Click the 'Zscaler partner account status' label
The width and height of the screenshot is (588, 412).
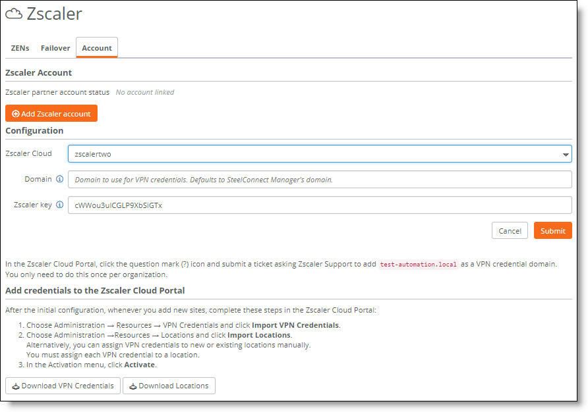(x=57, y=92)
